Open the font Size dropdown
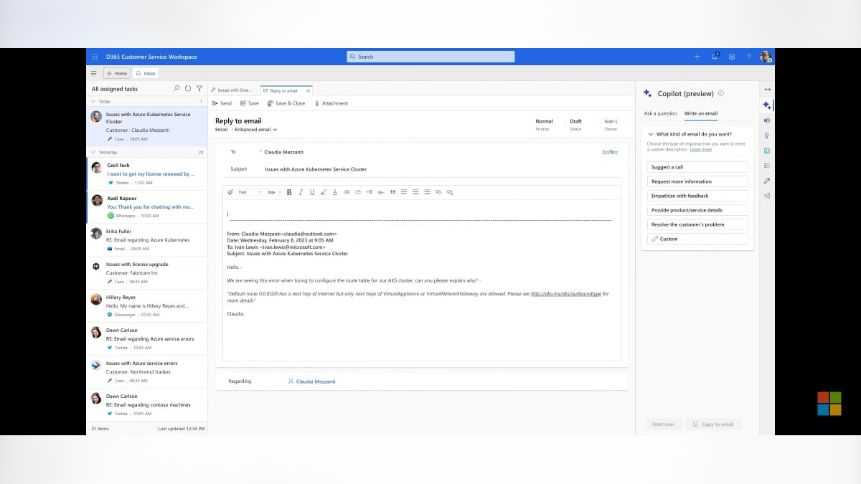 273,192
